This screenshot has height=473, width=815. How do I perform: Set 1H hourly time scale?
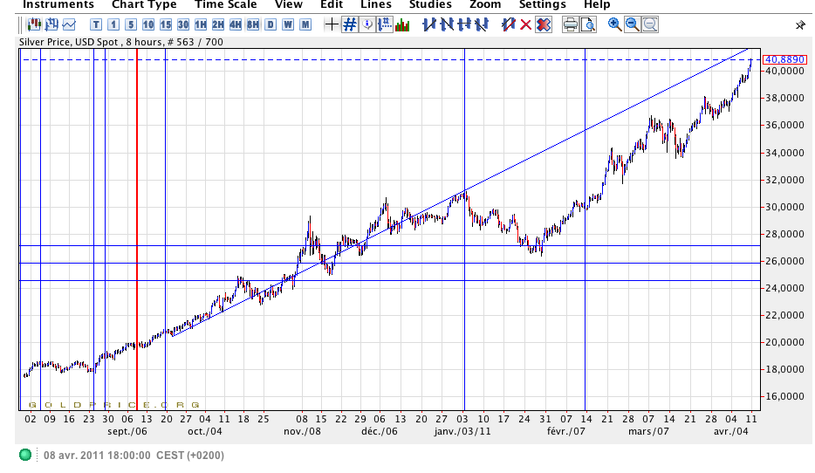pos(201,24)
